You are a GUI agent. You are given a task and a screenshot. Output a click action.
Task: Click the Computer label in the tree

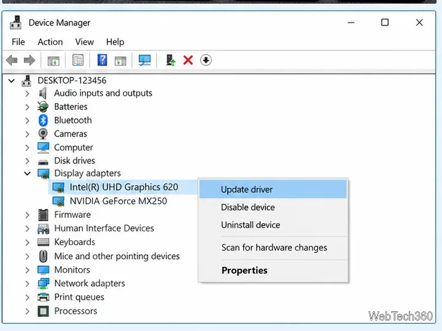[73, 147]
